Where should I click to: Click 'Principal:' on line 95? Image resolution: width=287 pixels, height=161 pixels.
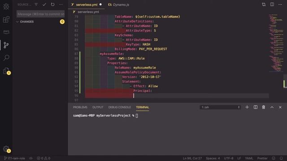click(143, 91)
